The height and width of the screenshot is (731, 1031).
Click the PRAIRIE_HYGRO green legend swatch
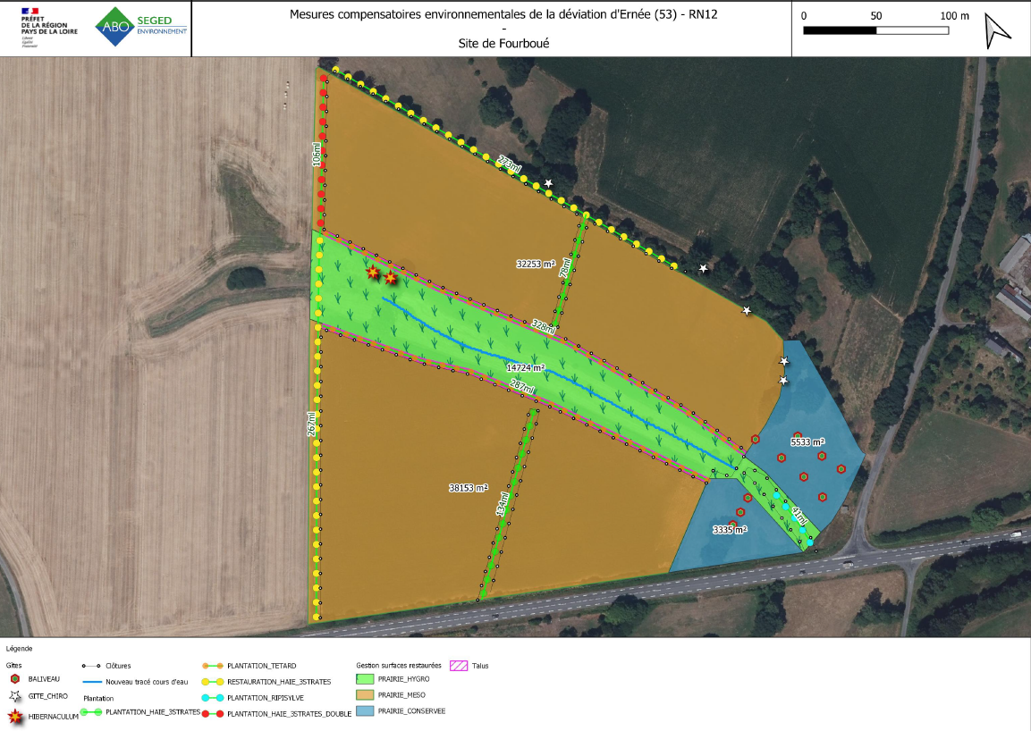365,679
